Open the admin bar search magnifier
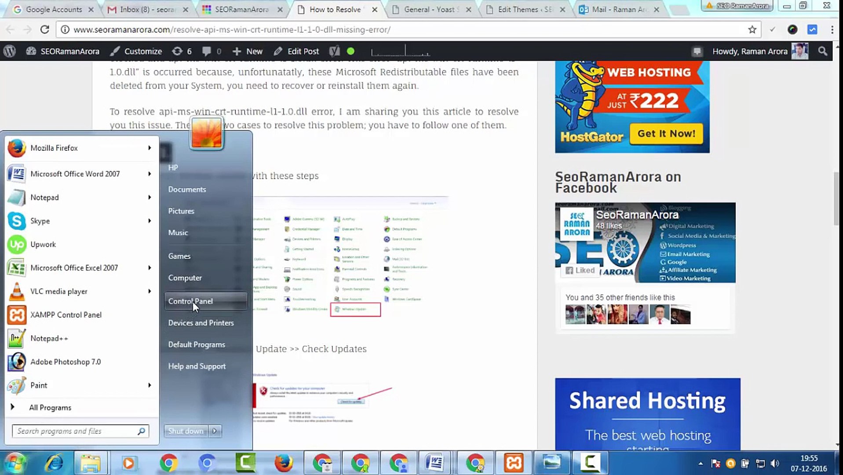The width and height of the screenshot is (843, 475). [x=822, y=51]
